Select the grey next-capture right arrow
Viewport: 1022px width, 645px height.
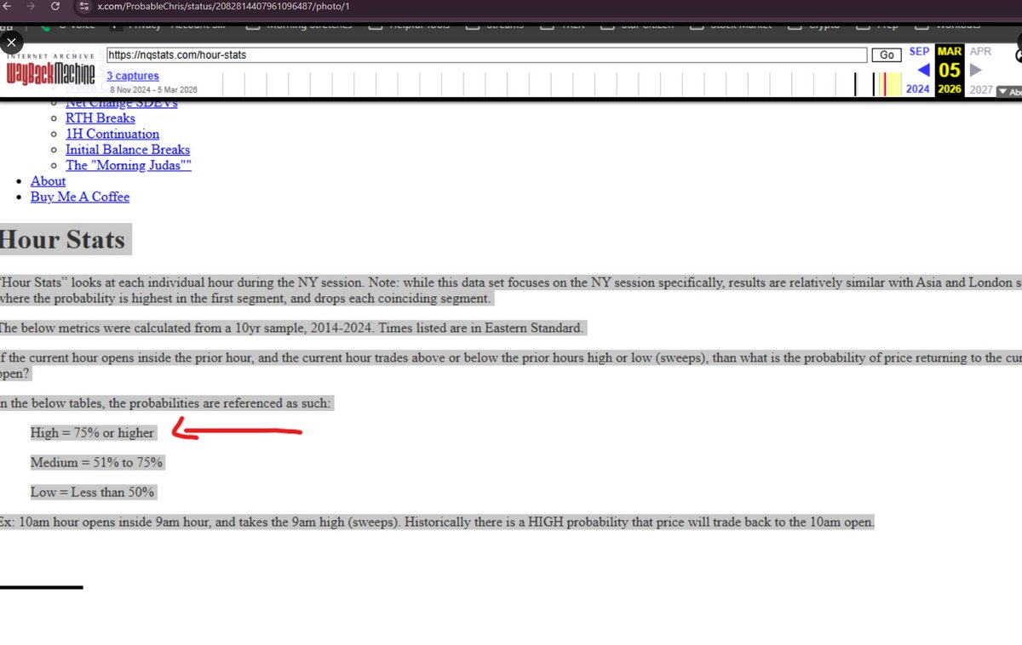point(977,70)
